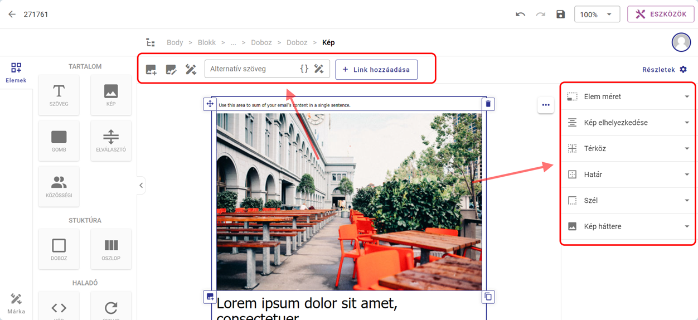Undo the last change
Screen dimensions: 698x320
click(x=520, y=14)
